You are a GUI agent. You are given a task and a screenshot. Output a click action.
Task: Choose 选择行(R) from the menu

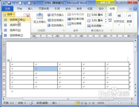coord(17,30)
